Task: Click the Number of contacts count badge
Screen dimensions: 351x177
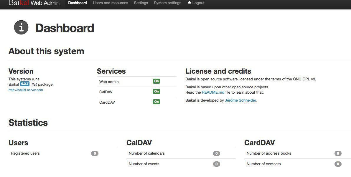Action: point(338,164)
